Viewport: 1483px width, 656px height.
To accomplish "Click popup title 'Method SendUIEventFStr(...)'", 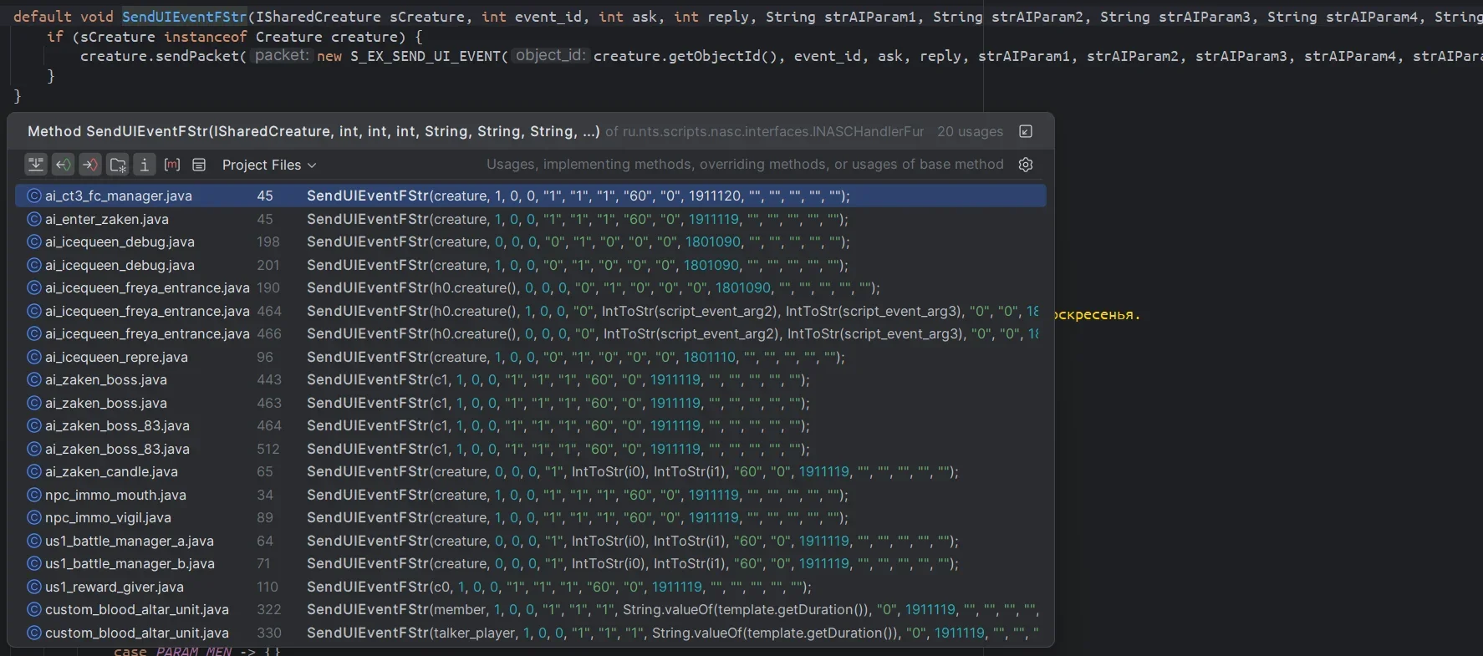I will 313,131.
